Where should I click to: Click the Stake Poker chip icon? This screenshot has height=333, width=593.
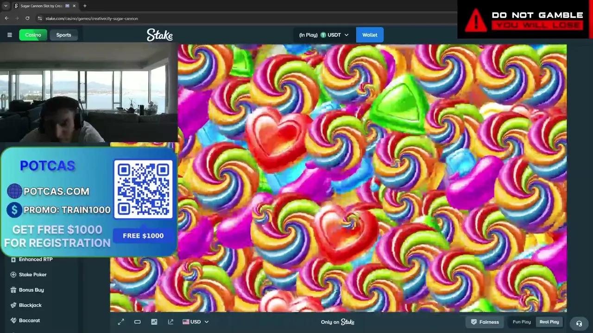(13, 275)
